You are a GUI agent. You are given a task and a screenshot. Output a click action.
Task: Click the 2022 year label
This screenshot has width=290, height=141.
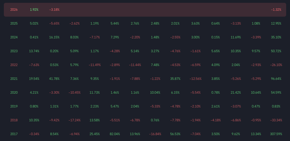14,65
